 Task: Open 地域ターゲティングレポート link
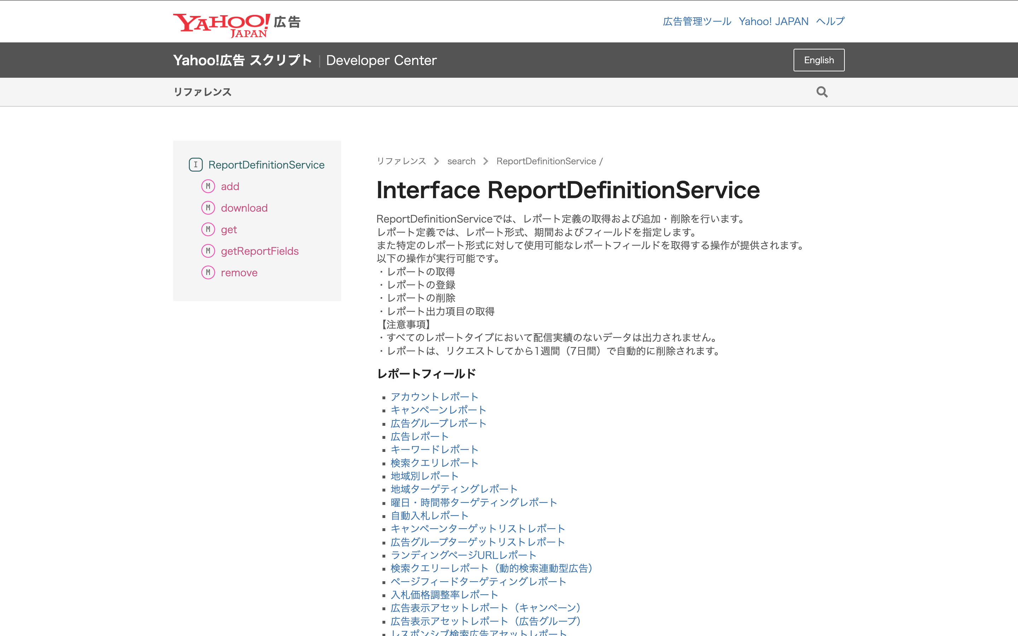coord(454,489)
